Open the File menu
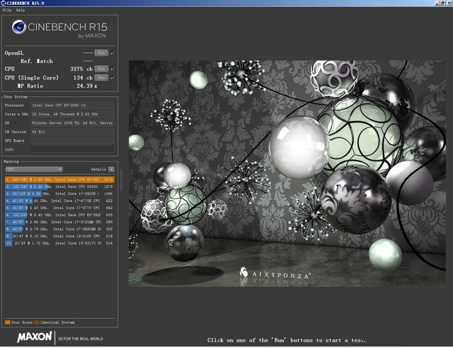The image size is (453, 348). (7, 10)
